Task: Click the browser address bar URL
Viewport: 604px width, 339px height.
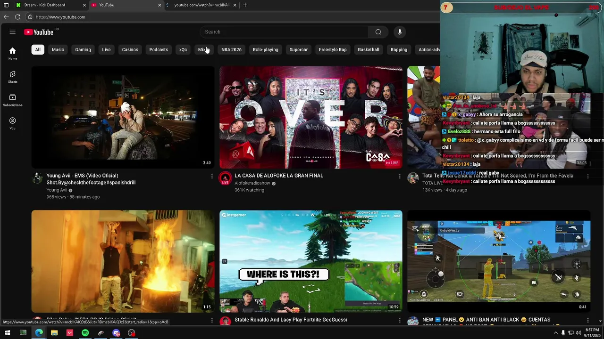Action: (x=60, y=17)
